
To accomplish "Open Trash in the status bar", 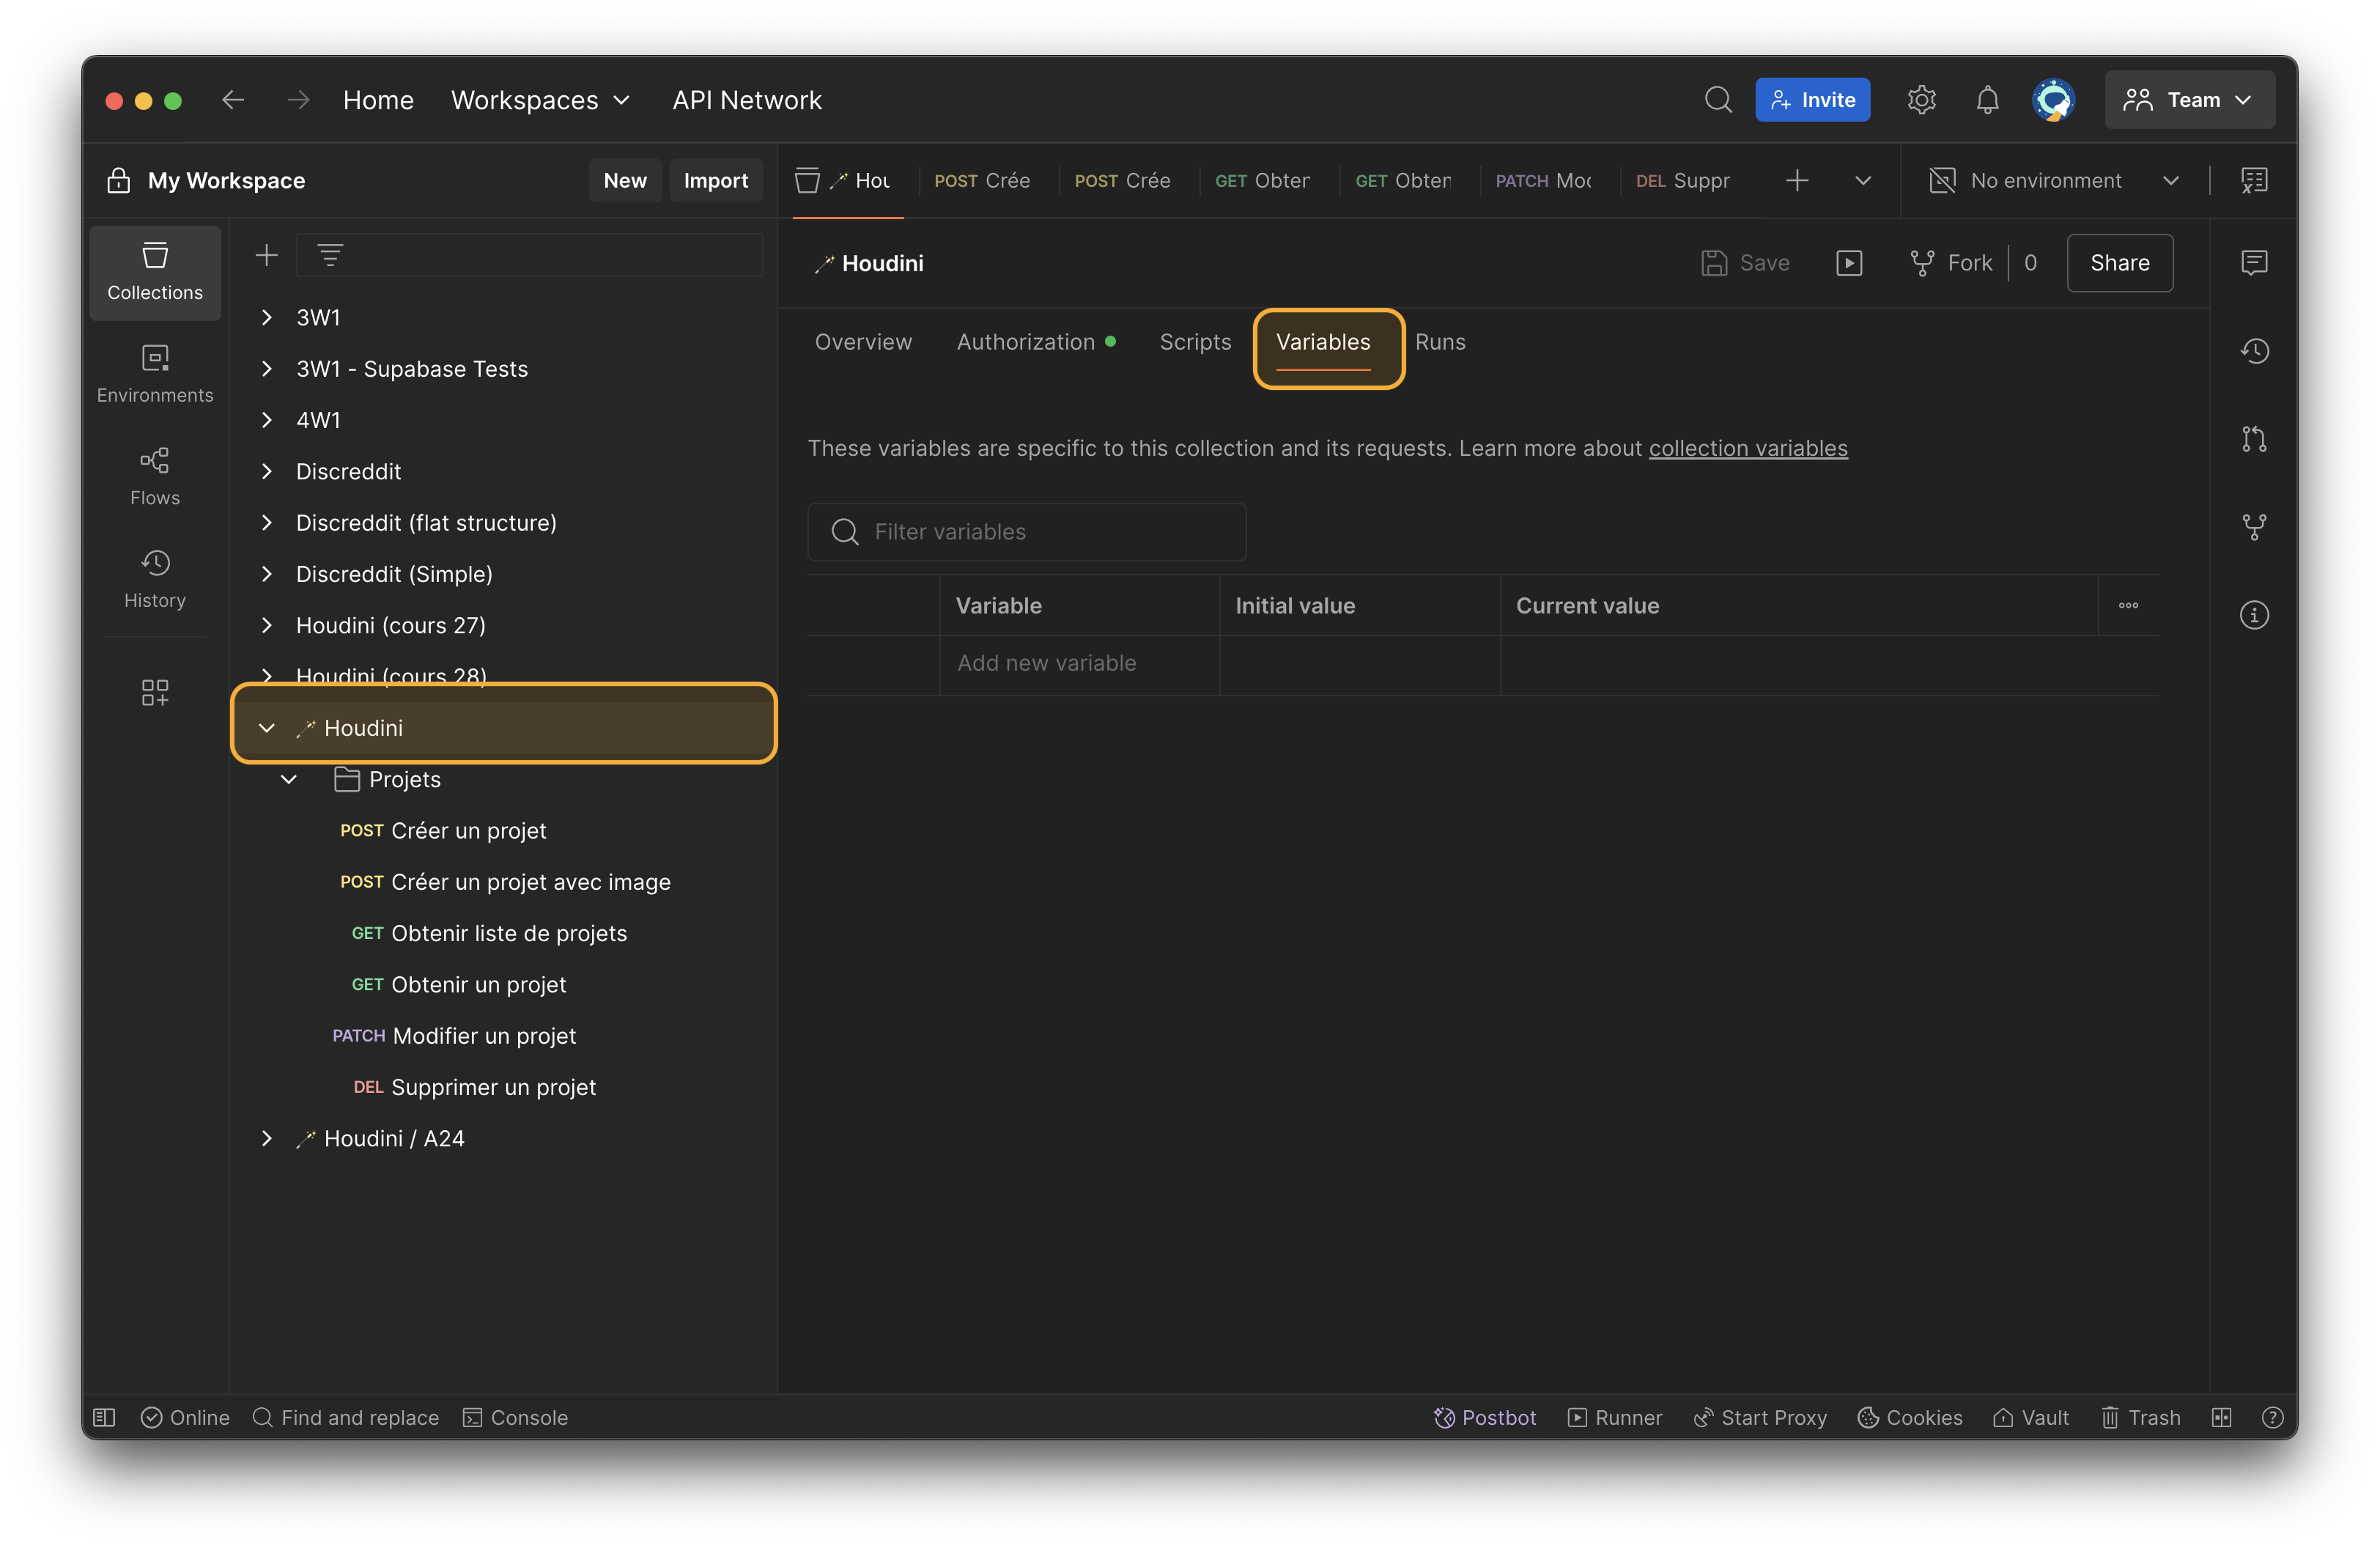I will 2140,1418.
